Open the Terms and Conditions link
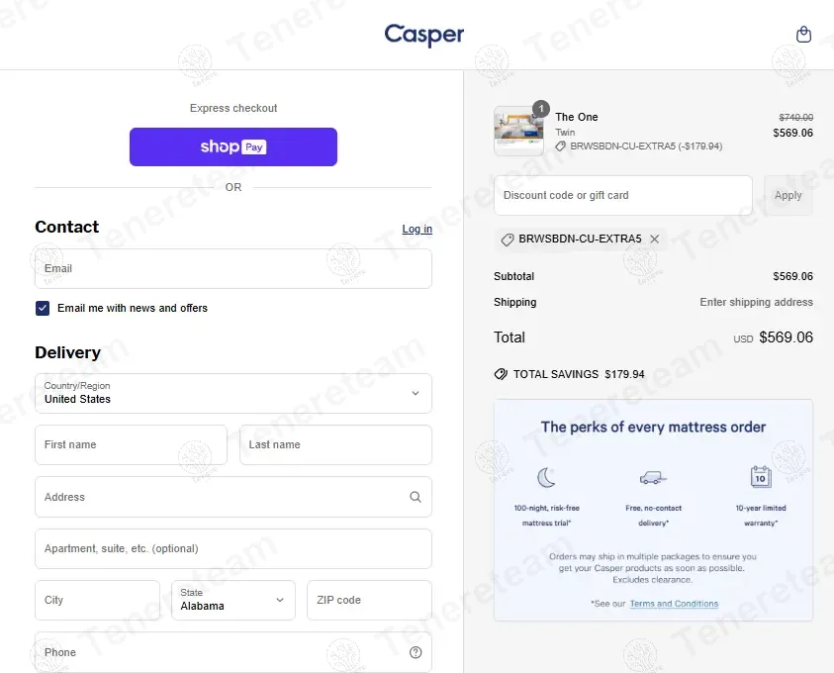The width and height of the screenshot is (834, 673). click(x=674, y=604)
